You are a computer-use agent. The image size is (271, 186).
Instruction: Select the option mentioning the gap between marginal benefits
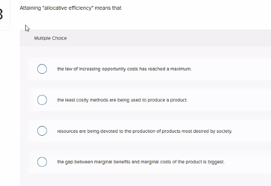click(x=141, y=161)
